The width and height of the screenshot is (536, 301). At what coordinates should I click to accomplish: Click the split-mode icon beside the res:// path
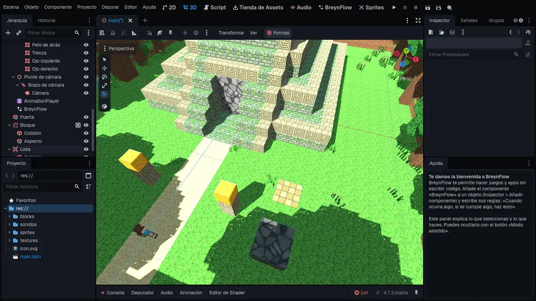click(88, 176)
